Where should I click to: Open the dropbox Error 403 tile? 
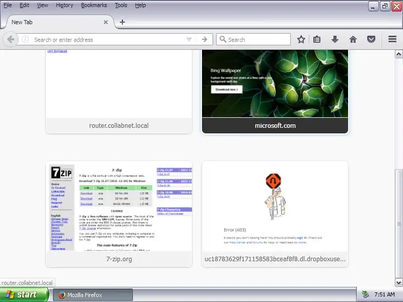pyautogui.click(x=275, y=214)
